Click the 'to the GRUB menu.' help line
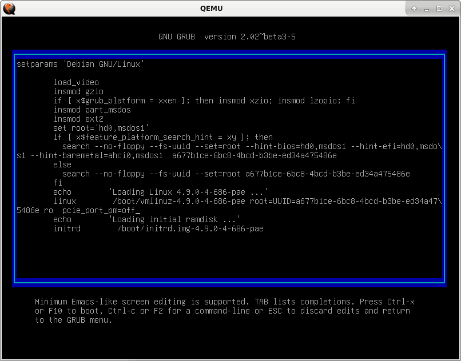 (74, 320)
